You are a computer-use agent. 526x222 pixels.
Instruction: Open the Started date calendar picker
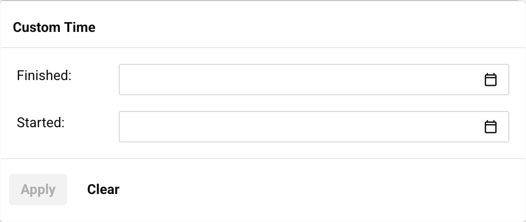point(491,127)
